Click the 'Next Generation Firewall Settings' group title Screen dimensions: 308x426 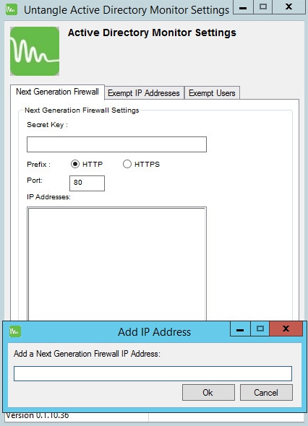[82, 110]
